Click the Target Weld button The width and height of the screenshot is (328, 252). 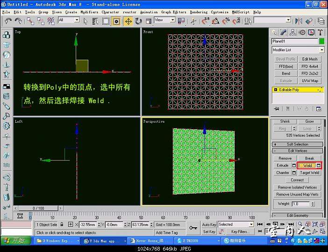(x=309, y=173)
